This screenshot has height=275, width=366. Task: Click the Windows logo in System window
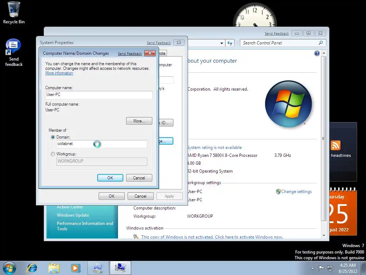pos(288,104)
